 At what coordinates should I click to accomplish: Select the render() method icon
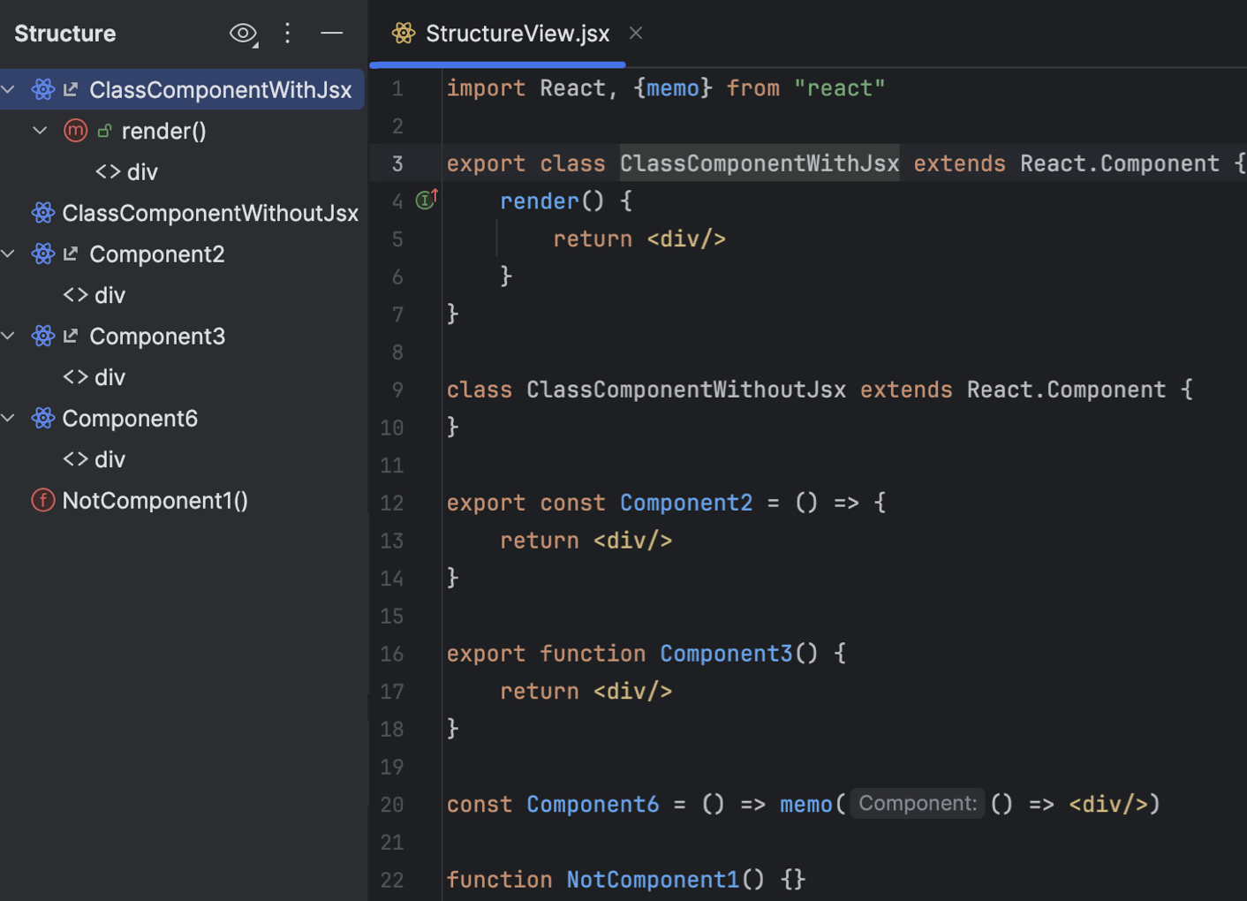pos(75,130)
